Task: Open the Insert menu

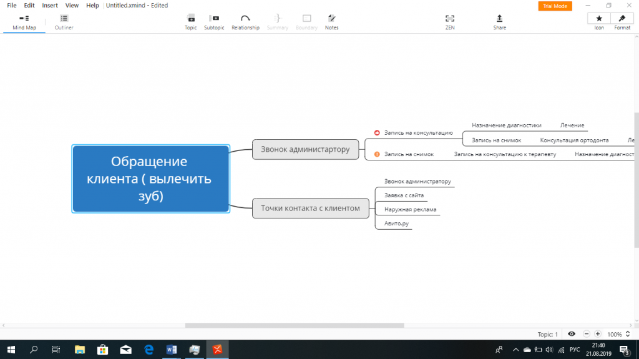Action: 50,5
